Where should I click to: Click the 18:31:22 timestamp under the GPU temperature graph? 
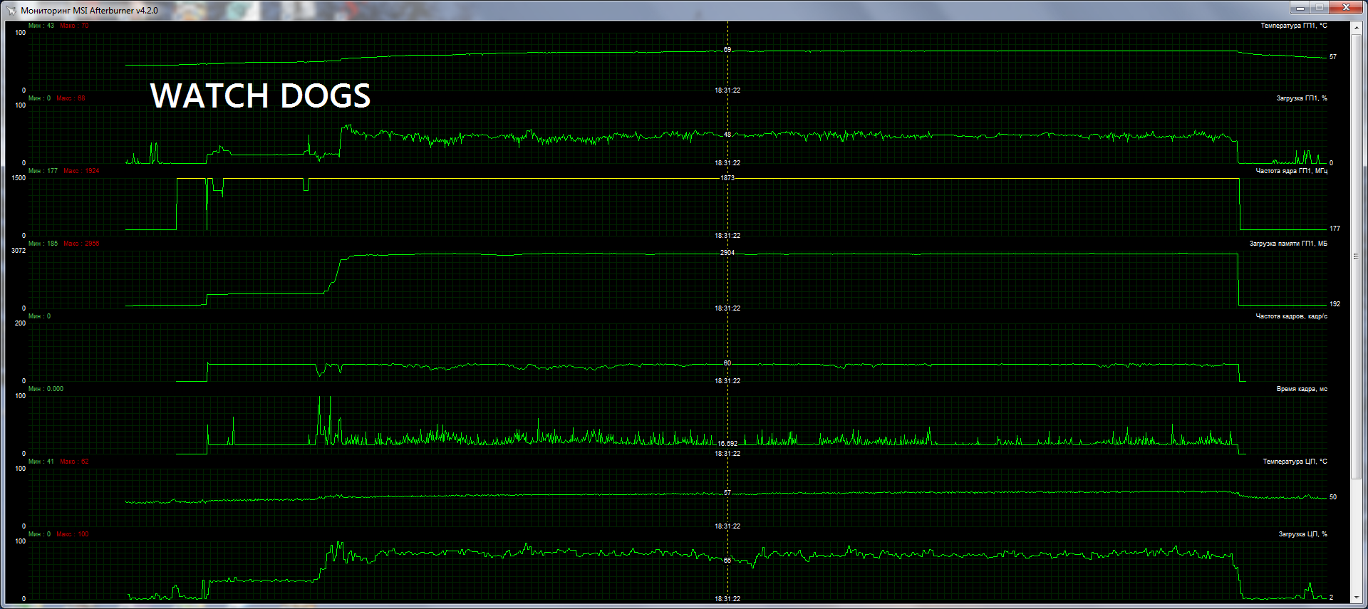727,90
